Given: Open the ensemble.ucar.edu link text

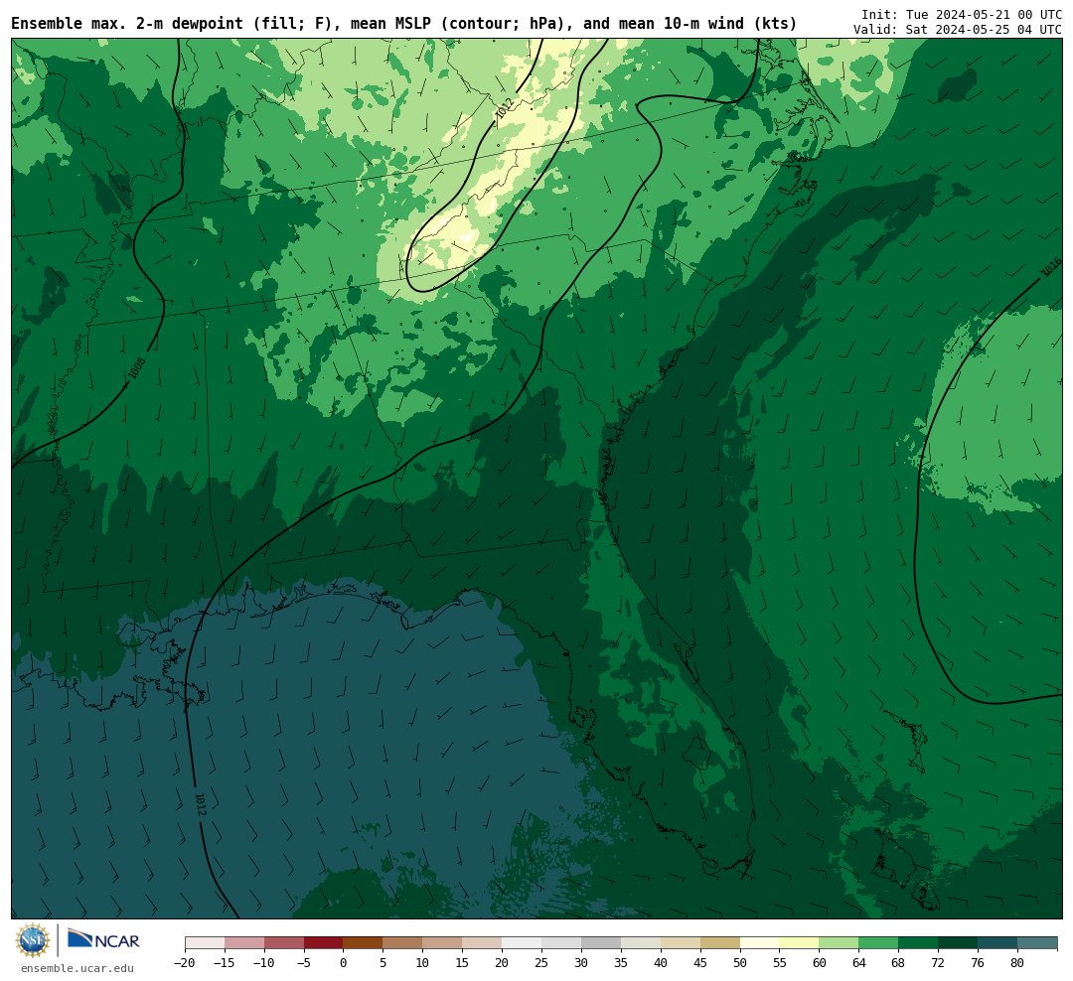Looking at the screenshot, I should [77, 968].
